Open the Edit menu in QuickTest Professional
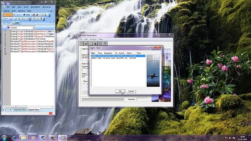The height and width of the screenshot is (141, 251). click(14, 7)
